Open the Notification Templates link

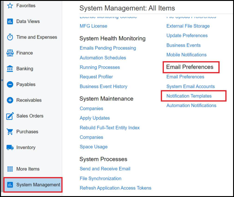pos(189,96)
